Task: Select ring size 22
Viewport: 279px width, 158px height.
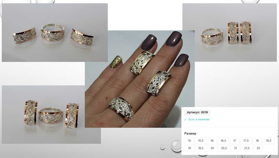Action: [258, 148]
